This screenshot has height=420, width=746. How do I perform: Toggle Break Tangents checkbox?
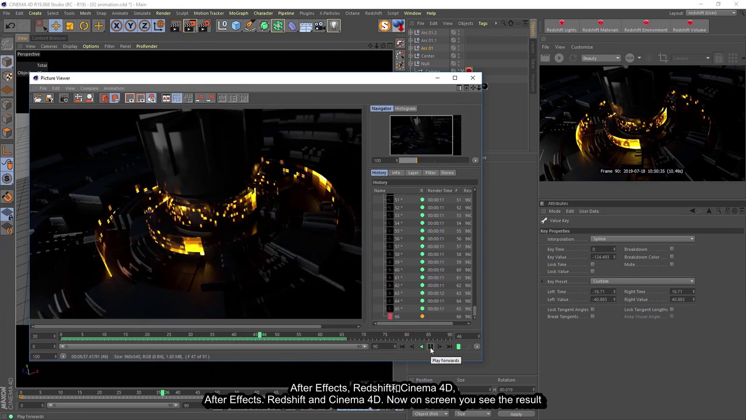pyautogui.click(x=593, y=316)
